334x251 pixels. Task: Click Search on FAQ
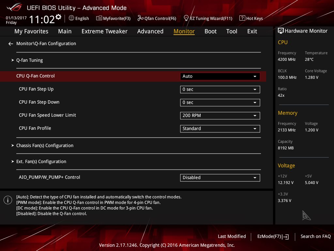pyautogui.click(x=315, y=237)
